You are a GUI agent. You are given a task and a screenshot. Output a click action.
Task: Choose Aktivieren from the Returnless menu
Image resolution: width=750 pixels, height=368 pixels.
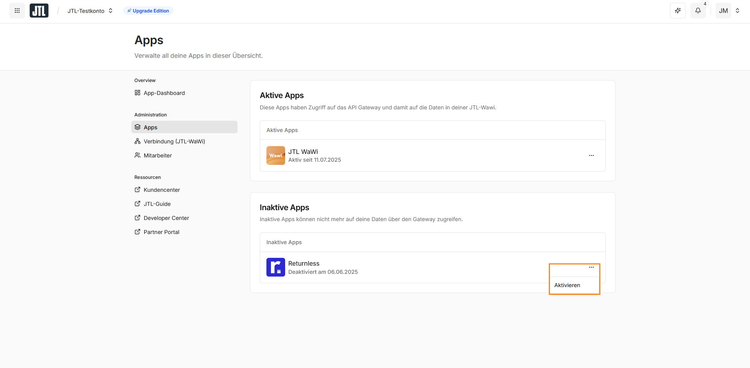(x=575, y=285)
